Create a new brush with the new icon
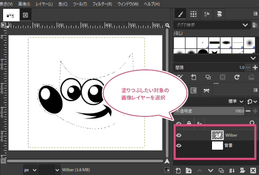The width and height of the screenshot is (259, 175). point(194,78)
